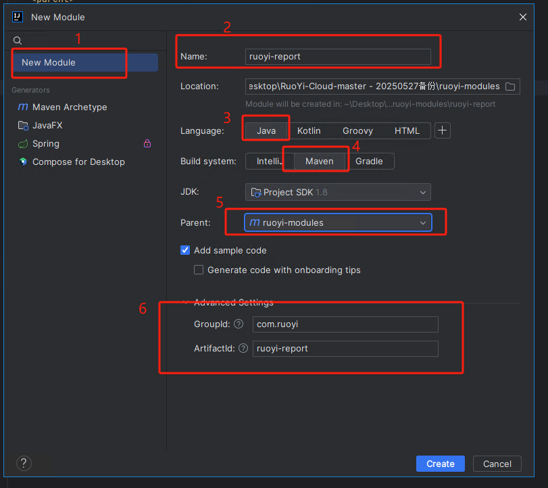
Task: Select Kotlin language
Action: (x=309, y=130)
